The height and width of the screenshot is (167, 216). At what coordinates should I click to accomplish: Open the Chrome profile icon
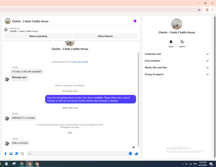tap(207, 10)
